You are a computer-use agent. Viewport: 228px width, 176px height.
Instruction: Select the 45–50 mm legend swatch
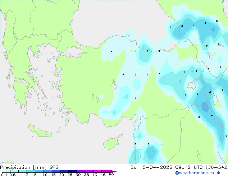106,171
